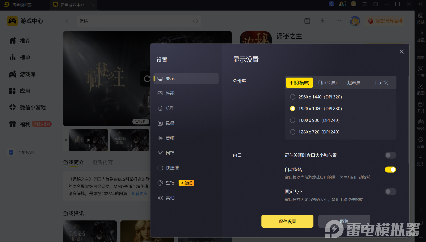Open the 按键 keyboard mapping tool

(x=420, y=18)
